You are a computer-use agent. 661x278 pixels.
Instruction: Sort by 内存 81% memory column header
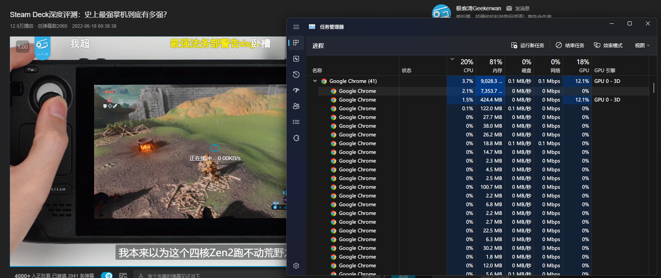click(490, 65)
